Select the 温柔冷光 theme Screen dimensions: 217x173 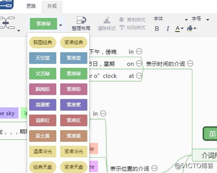pyautogui.click(x=43, y=152)
